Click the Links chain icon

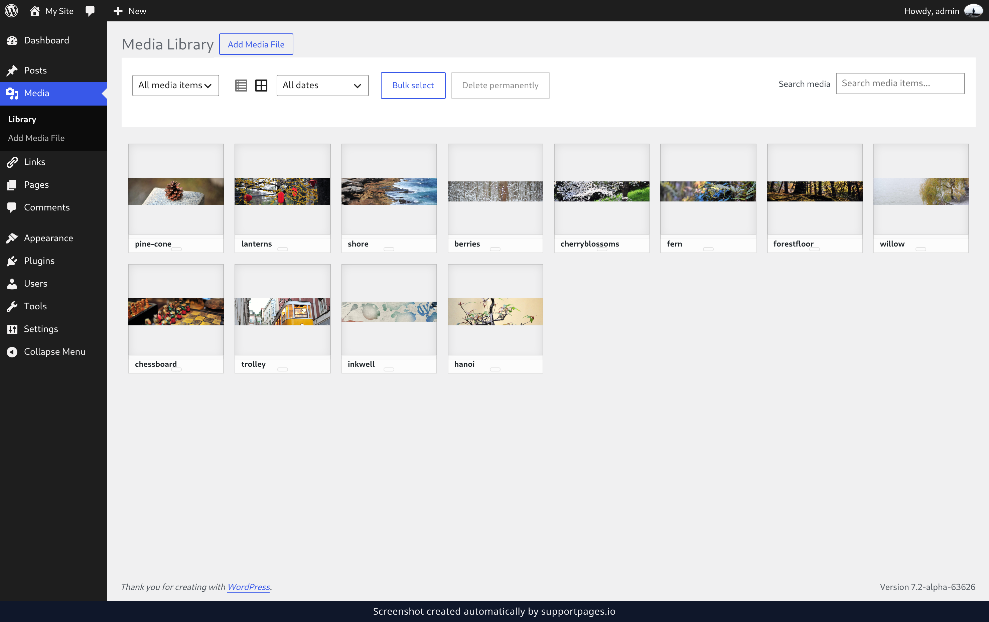click(x=12, y=162)
